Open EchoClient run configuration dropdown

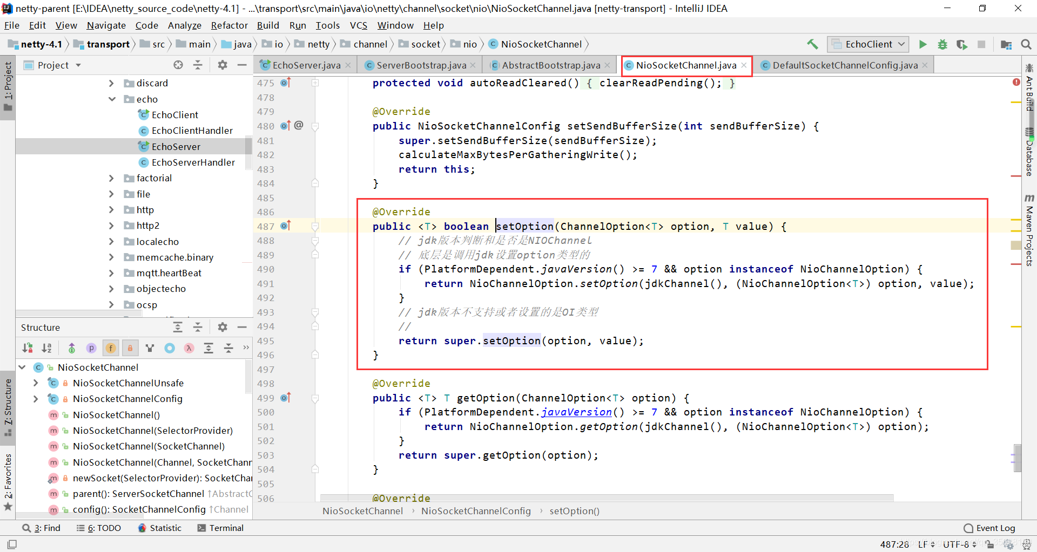click(868, 44)
